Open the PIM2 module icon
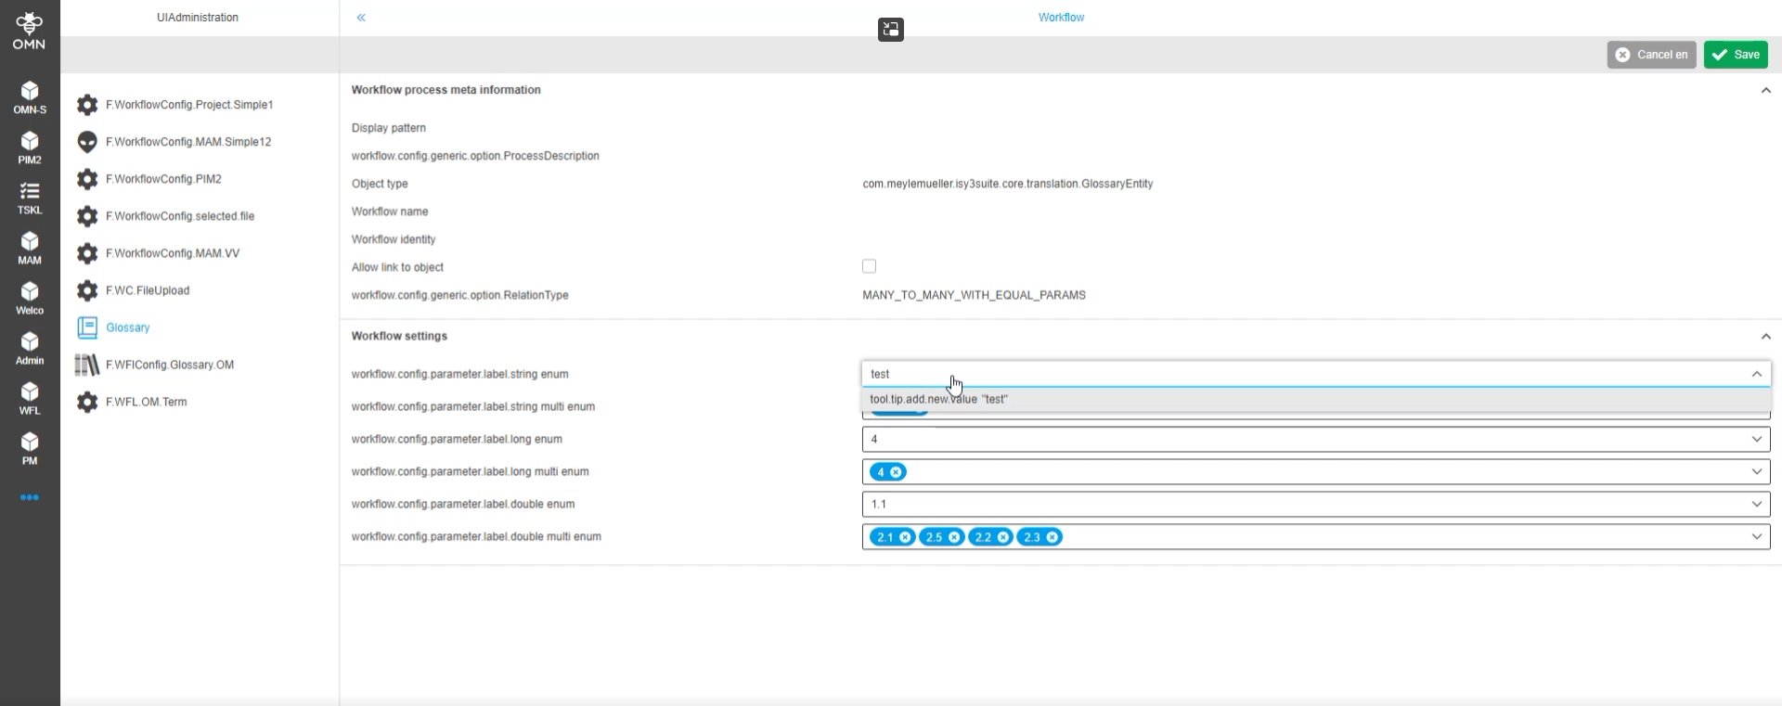The width and height of the screenshot is (1782, 706). tap(30, 148)
